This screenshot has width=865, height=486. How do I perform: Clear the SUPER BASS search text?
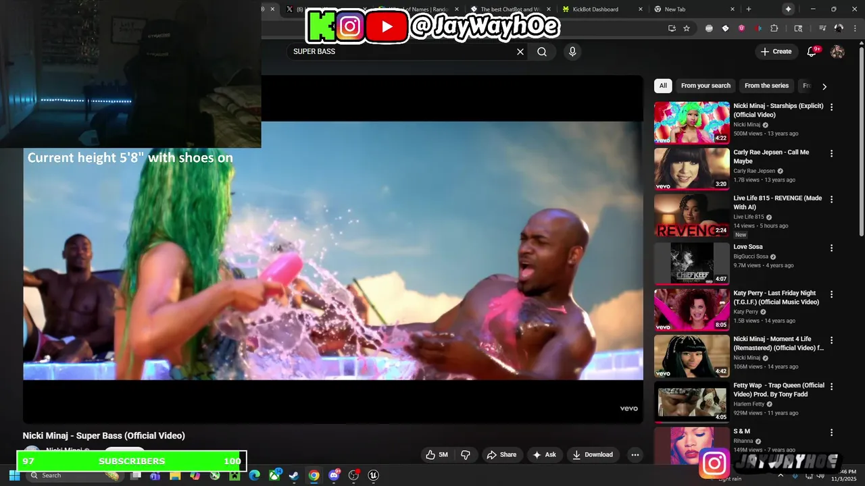pyautogui.click(x=520, y=51)
